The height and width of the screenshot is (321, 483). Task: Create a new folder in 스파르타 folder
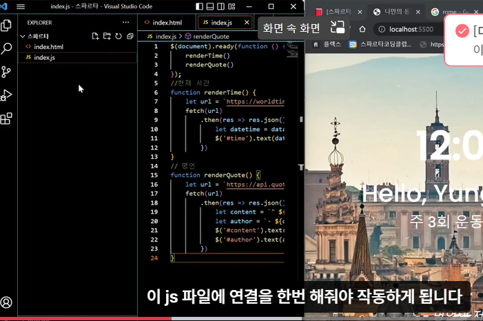107,37
